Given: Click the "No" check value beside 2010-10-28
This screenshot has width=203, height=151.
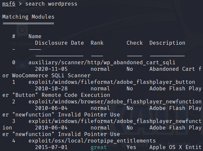Looking at the screenshot, I should pos(130,89).
